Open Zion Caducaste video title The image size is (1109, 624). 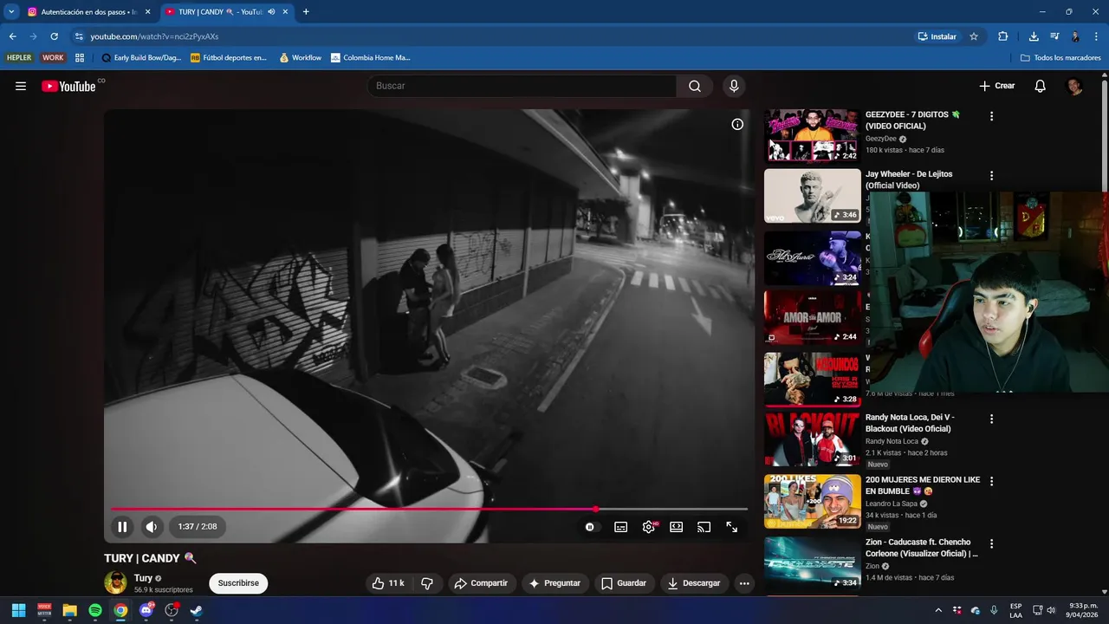(921, 548)
